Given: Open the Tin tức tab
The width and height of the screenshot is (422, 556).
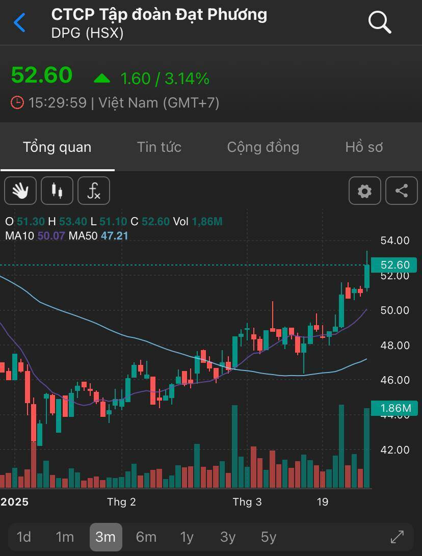Looking at the screenshot, I should (x=159, y=147).
